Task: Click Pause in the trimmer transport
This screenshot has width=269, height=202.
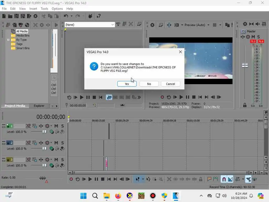Action: [88, 97]
